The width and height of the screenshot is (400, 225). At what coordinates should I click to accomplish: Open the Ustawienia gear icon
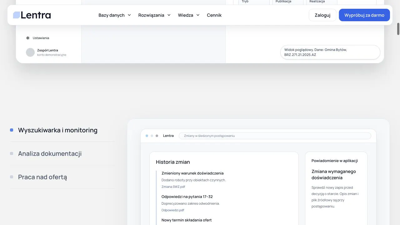tap(28, 38)
